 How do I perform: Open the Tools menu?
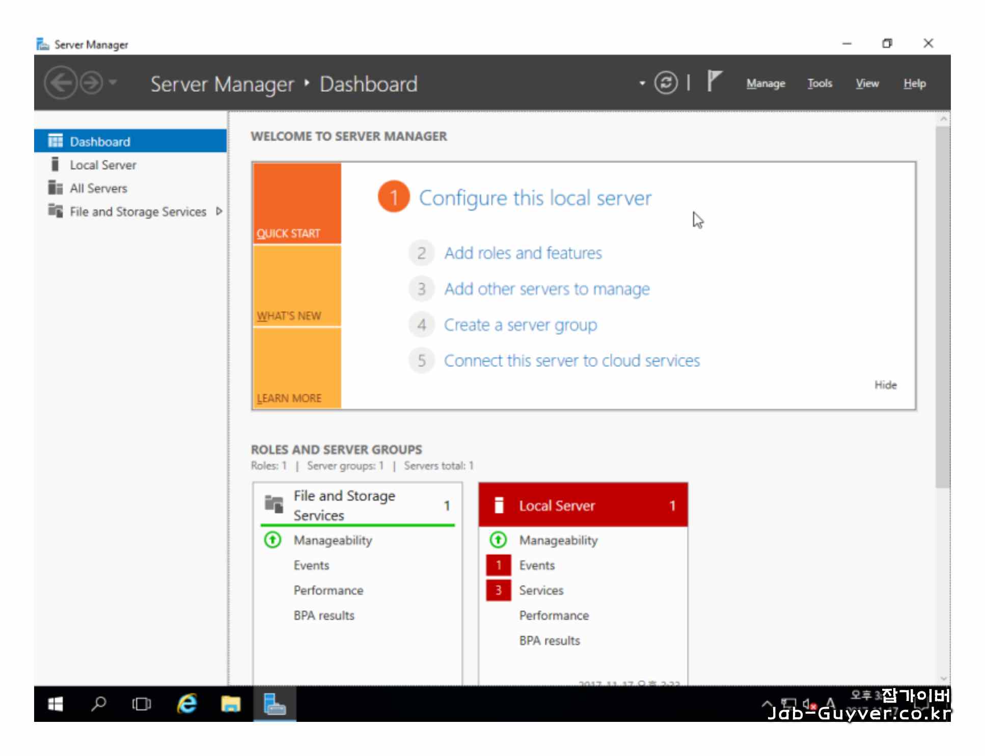pyautogui.click(x=819, y=83)
